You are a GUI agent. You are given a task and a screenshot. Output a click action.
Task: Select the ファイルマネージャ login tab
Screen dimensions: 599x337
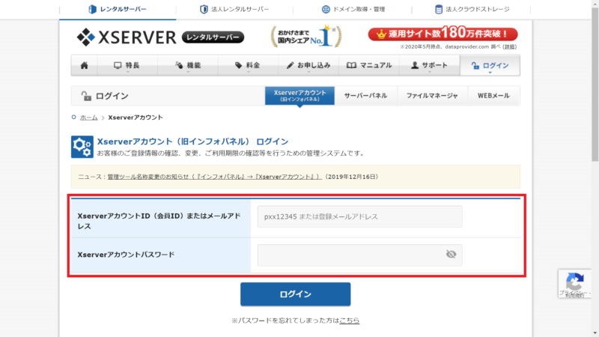click(432, 96)
